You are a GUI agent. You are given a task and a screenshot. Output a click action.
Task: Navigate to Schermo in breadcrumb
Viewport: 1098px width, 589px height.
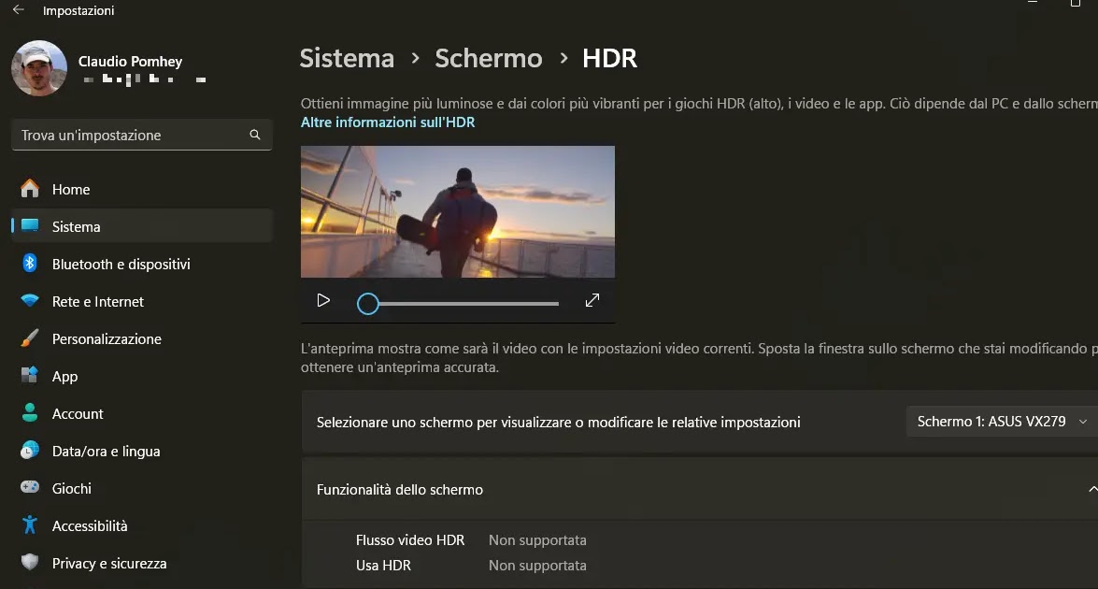[x=488, y=58]
